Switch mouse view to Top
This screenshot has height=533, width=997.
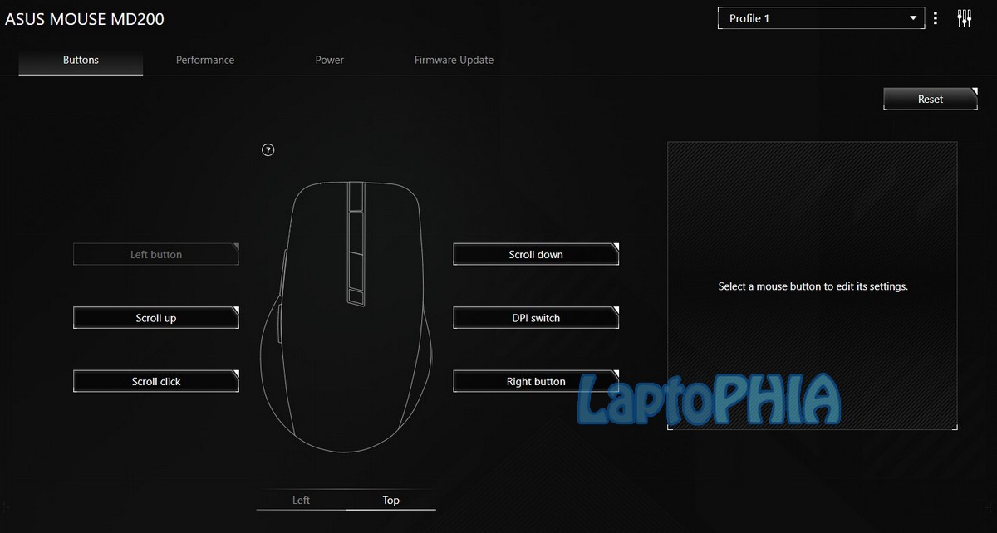point(390,500)
